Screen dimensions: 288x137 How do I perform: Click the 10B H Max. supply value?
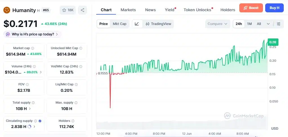[67, 109]
